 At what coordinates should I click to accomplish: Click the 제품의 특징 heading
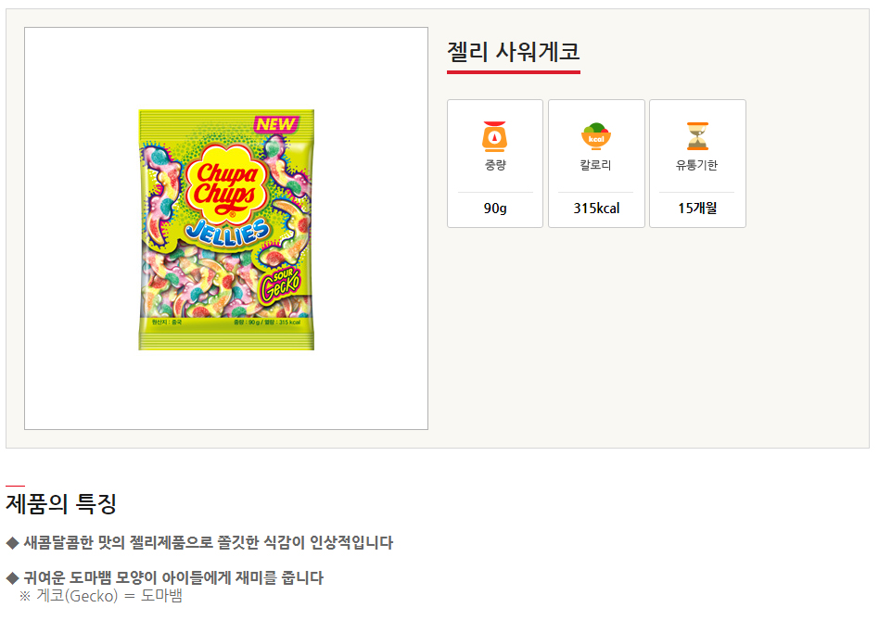[61, 504]
